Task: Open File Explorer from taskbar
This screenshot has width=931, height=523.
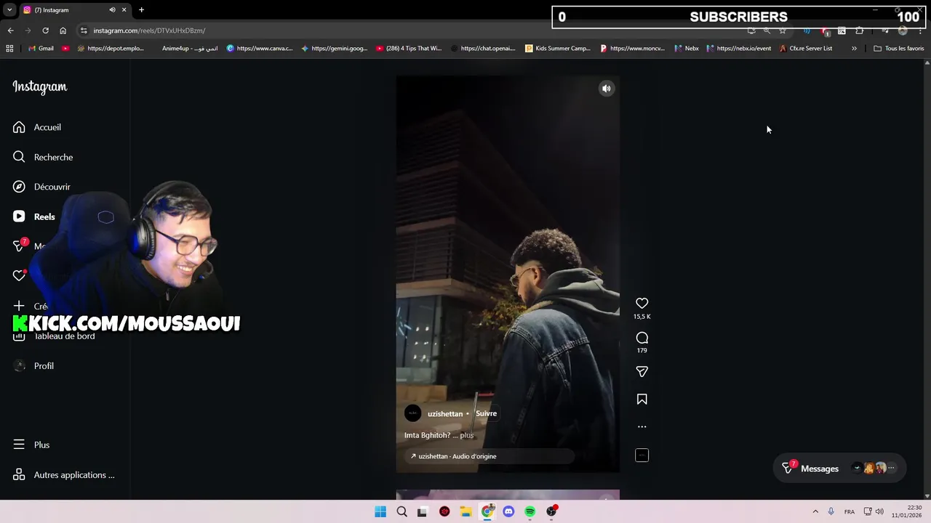Action: (x=465, y=511)
